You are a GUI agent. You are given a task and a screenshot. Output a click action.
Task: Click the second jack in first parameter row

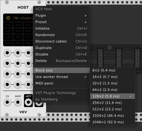(x=18, y=53)
